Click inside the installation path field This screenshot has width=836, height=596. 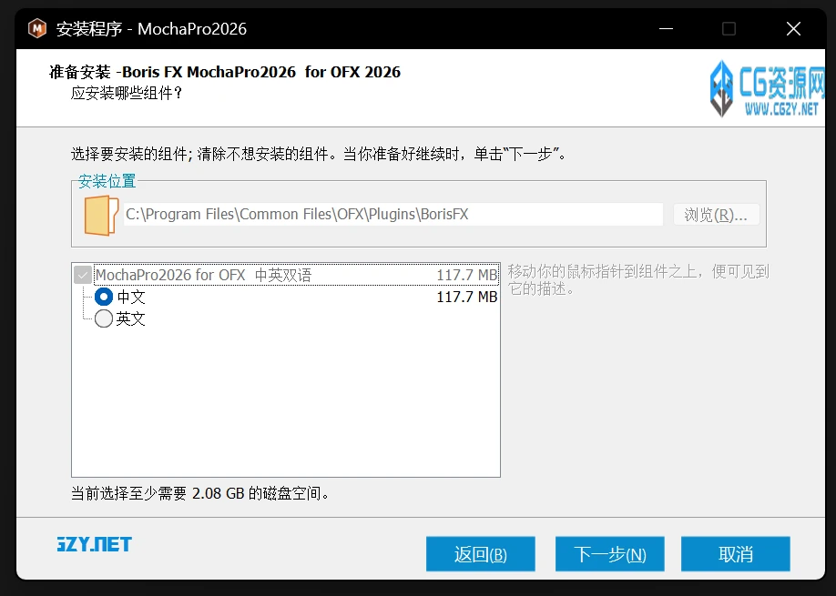392,214
